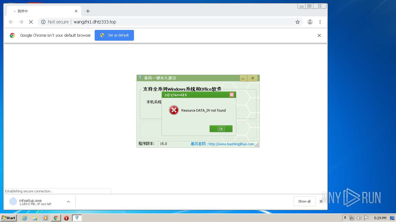Minimize the 暴风一键永久激活 window

(x=243, y=78)
